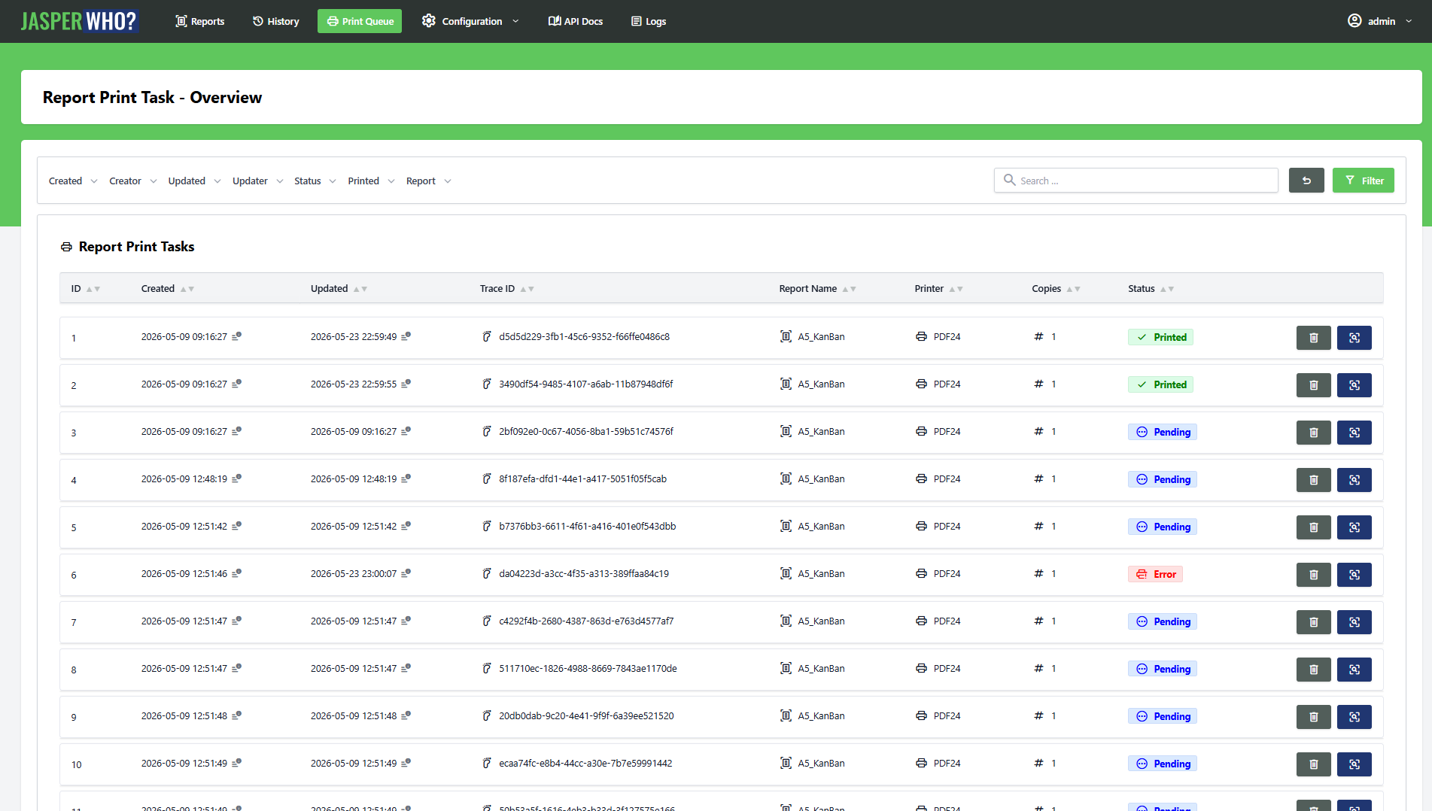
Task: Sort by Copies column
Action: pos(1056,289)
